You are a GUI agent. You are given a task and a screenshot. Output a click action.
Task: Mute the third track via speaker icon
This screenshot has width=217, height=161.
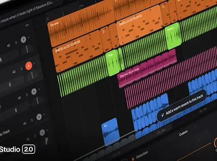(19, 98)
